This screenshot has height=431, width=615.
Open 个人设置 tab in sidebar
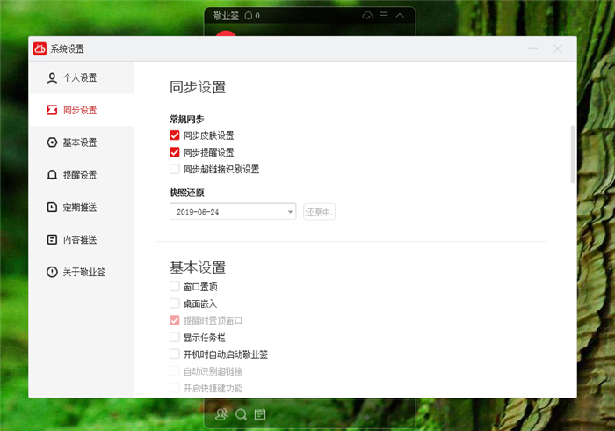[x=82, y=77]
